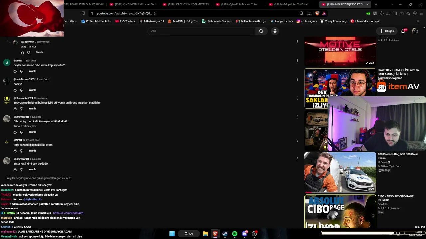
Task: Open the Lifeinvader - VennyV bookmark
Action: tap(365, 21)
